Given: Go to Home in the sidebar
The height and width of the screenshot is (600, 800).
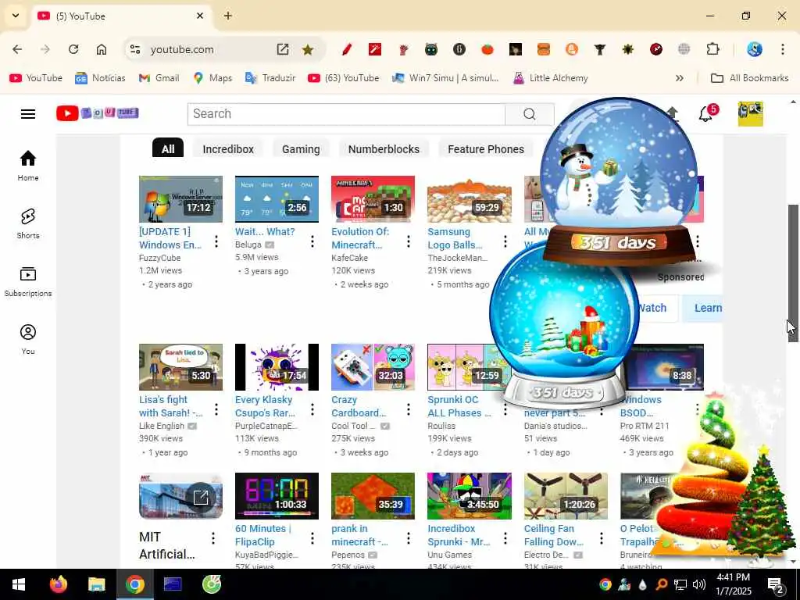Looking at the screenshot, I should [28, 166].
